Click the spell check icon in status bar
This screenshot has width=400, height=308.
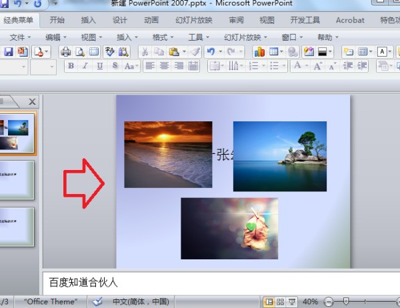pyautogui.click(x=98, y=301)
